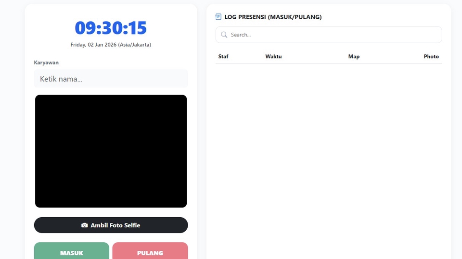Click the Karyawan field label
This screenshot has height=259, width=462.
[x=46, y=62]
